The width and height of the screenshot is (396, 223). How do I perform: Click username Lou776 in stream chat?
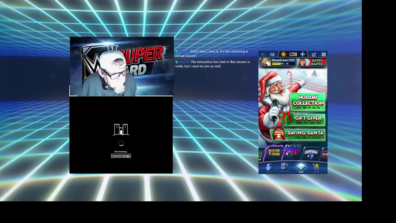tap(184, 62)
